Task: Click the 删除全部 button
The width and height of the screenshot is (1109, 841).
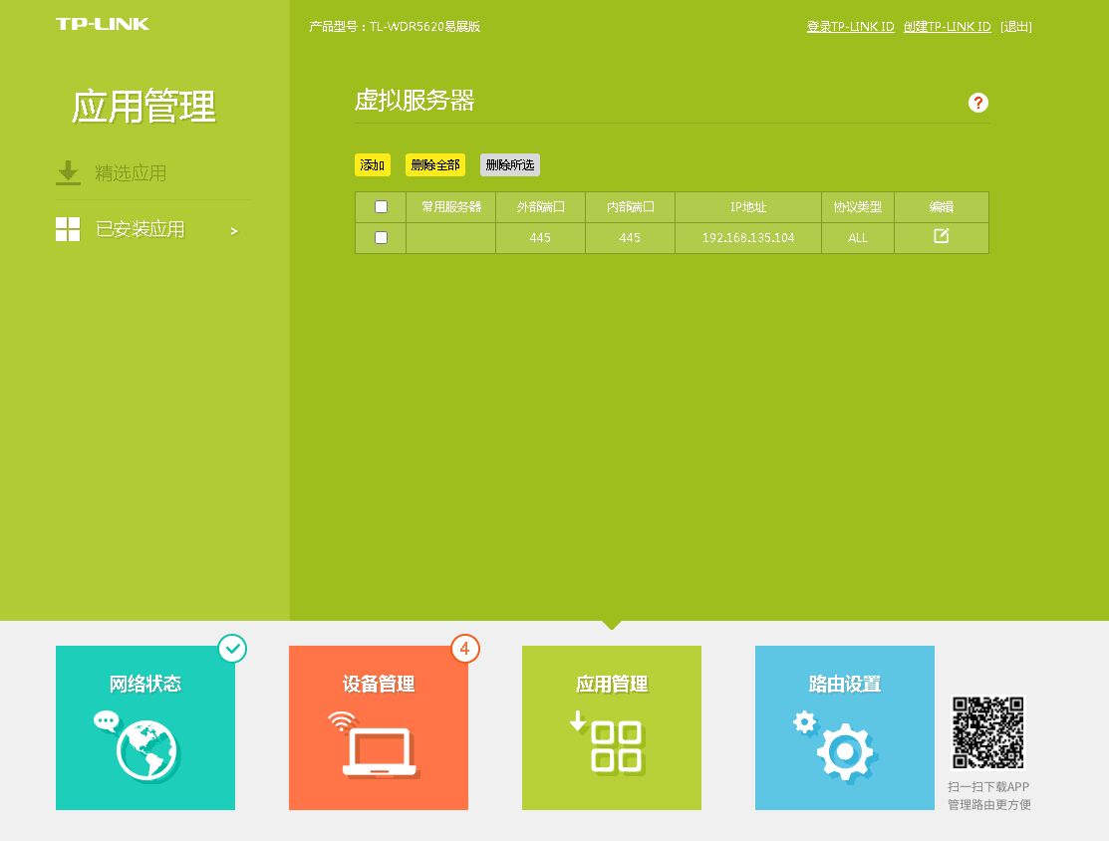Action: (435, 164)
